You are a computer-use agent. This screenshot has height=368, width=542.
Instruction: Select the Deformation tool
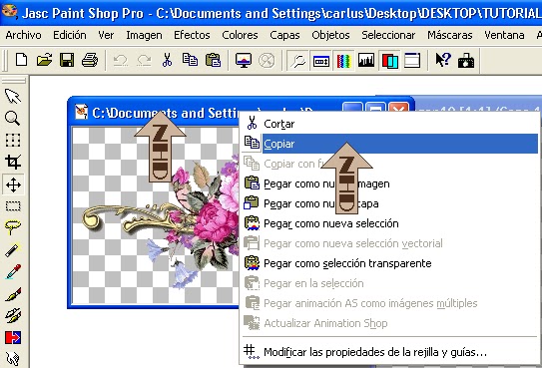(13, 141)
